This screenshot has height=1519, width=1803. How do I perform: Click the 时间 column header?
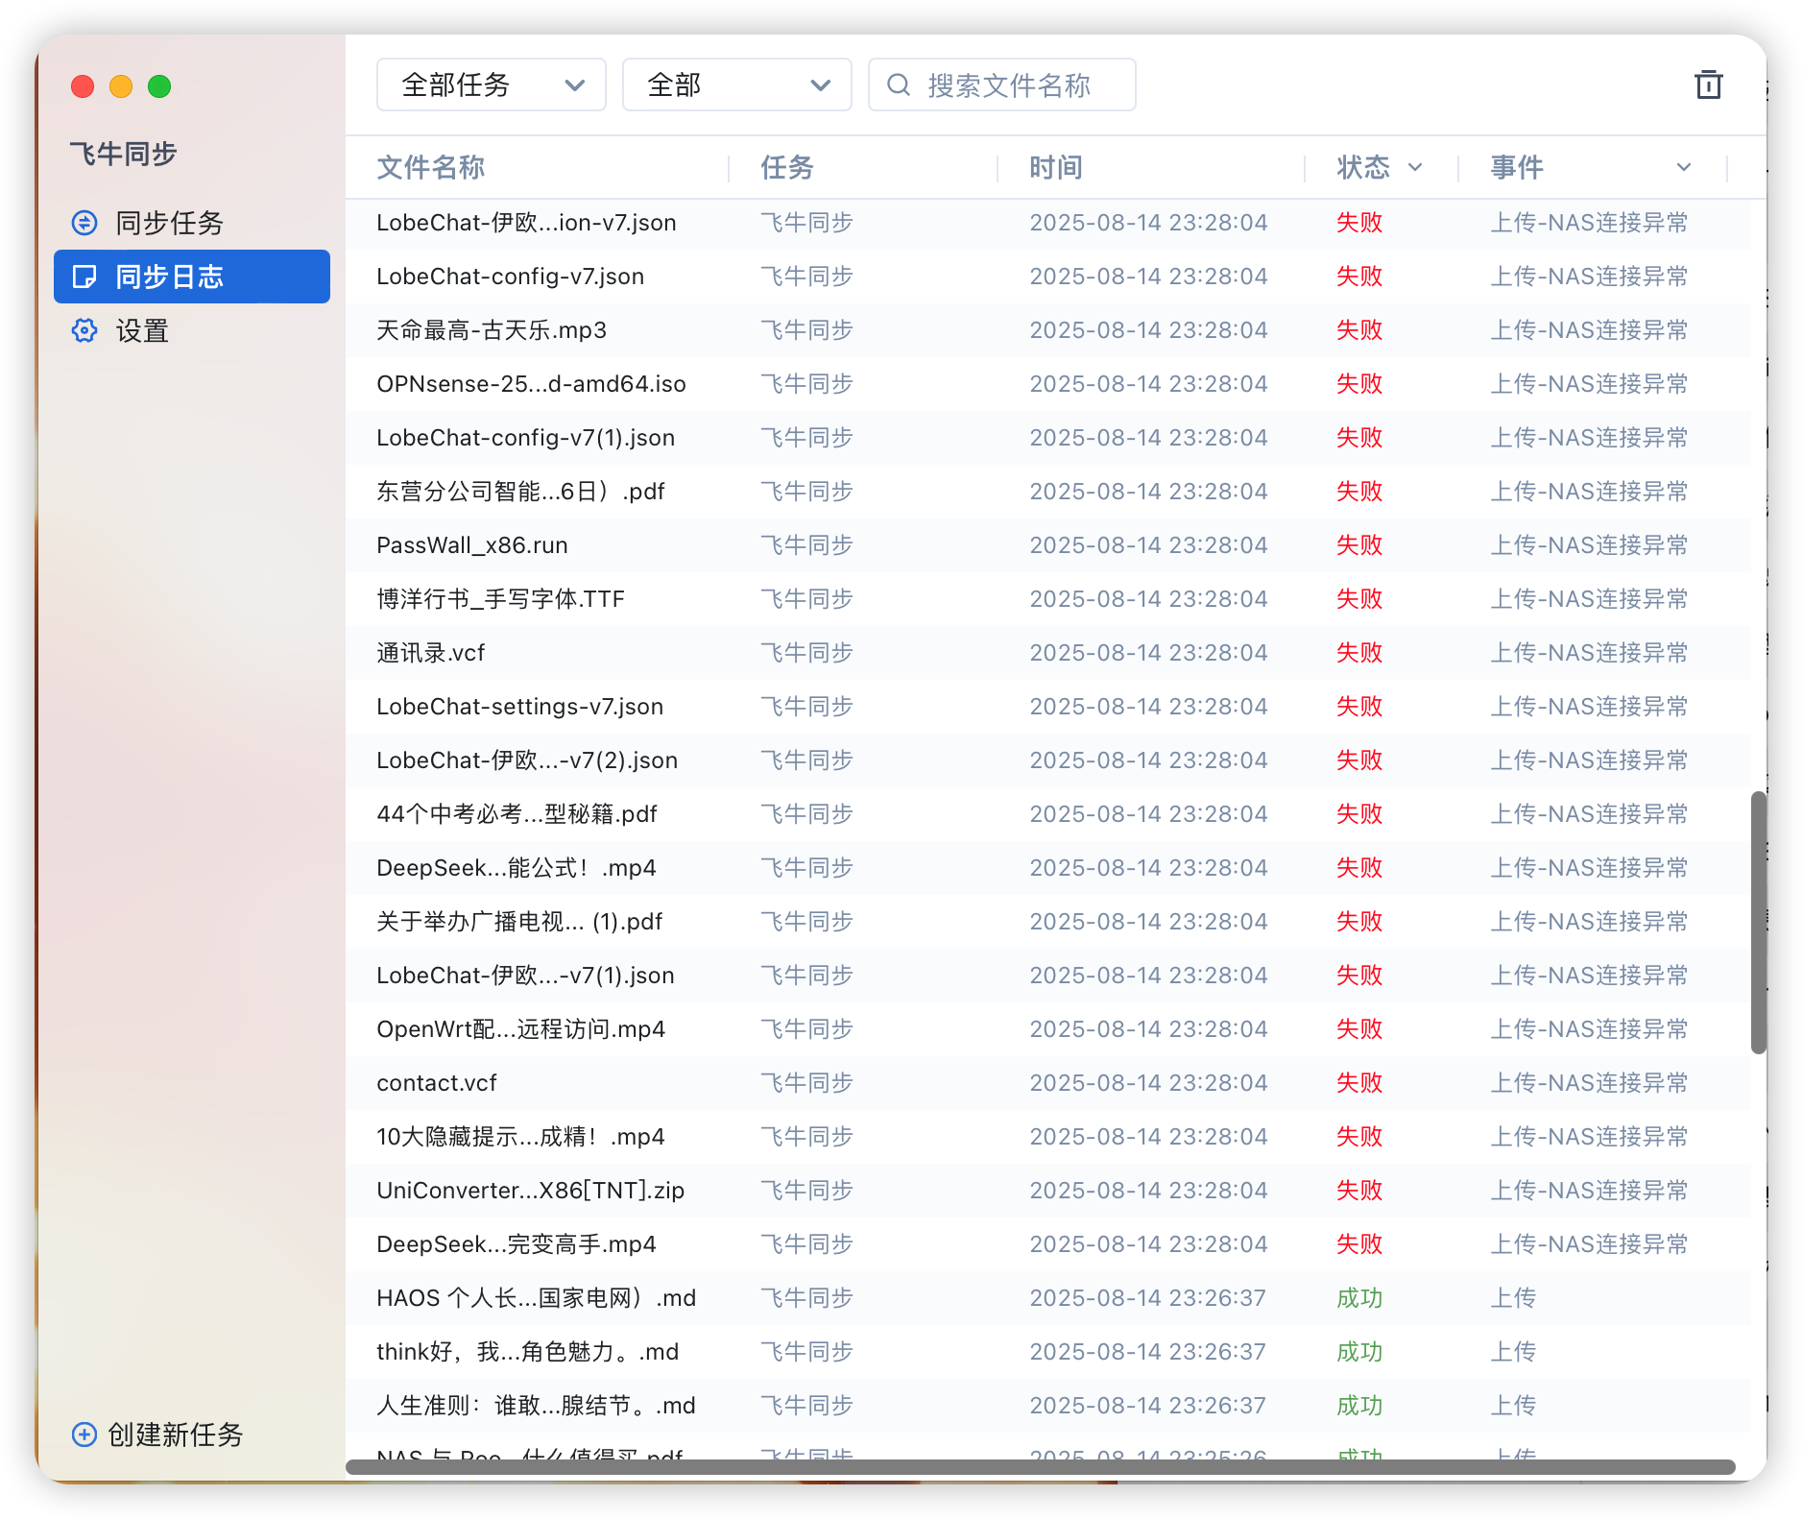[x=1056, y=168]
